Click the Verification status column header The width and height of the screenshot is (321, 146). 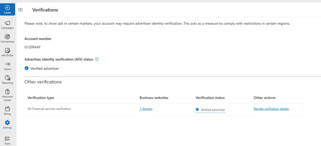tap(210, 98)
